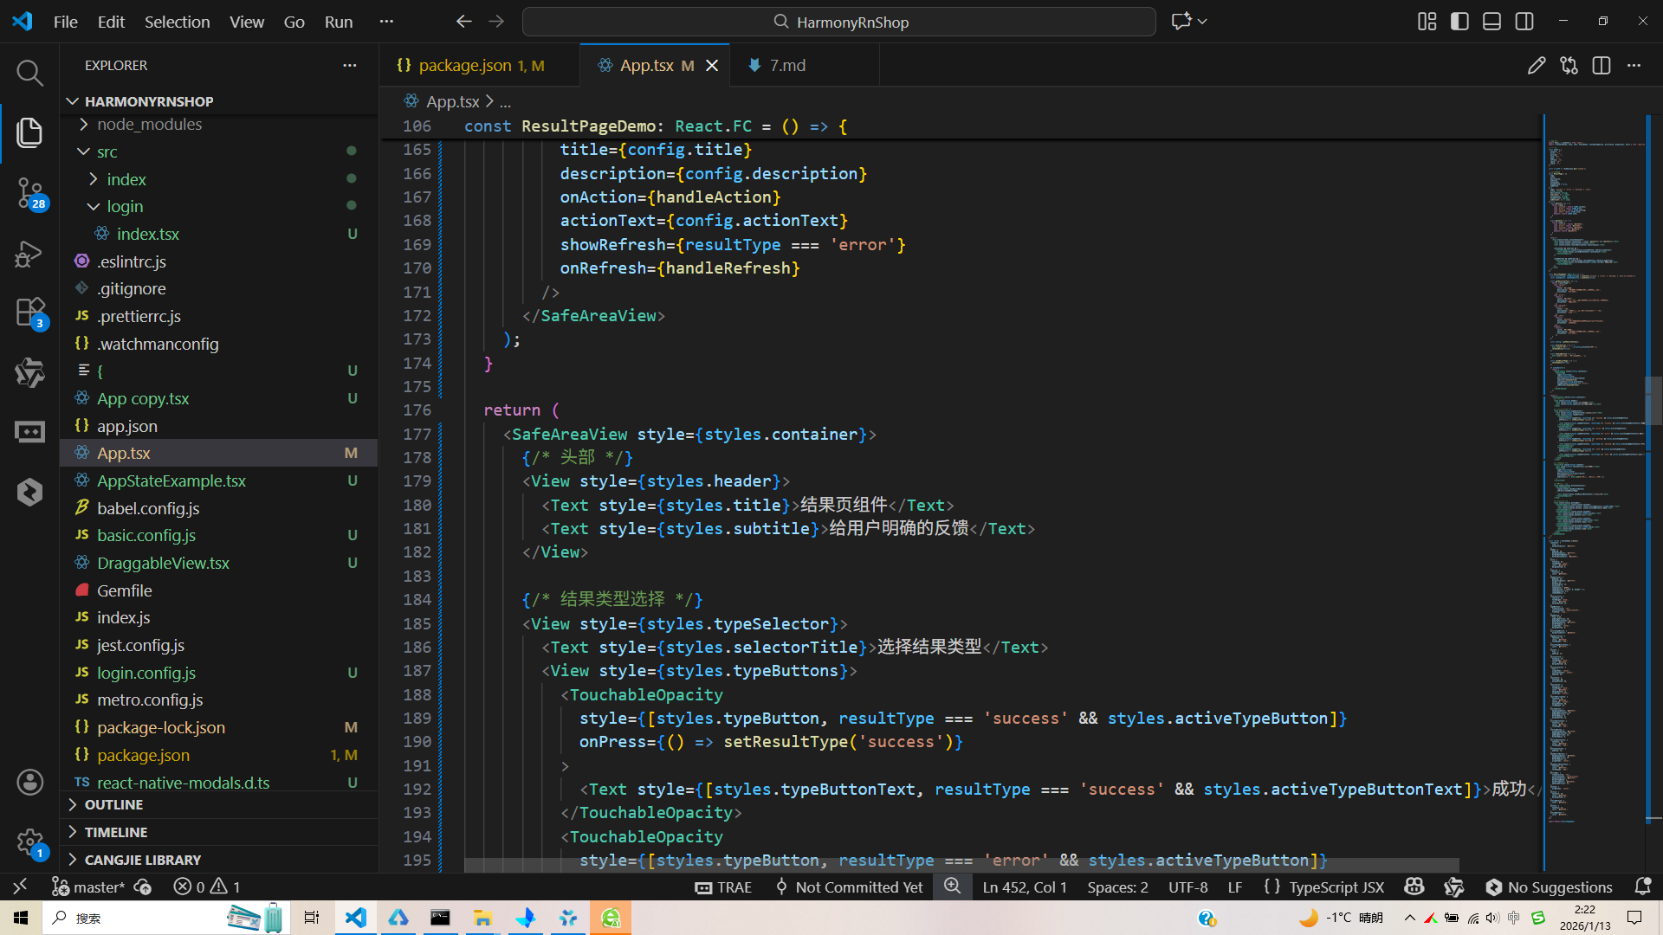Click the zoom icon in status bar

pyautogui.click(x=952, y=887)
